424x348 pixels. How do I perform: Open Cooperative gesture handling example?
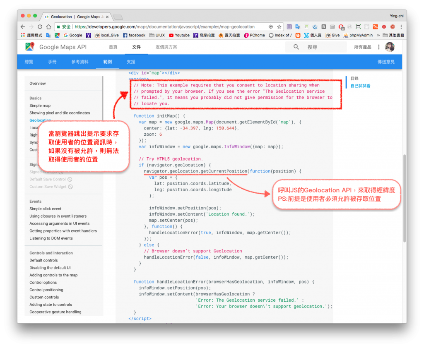click(x=55, y=312)
